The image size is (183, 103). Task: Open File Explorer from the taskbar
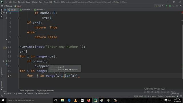pos(62,100)
